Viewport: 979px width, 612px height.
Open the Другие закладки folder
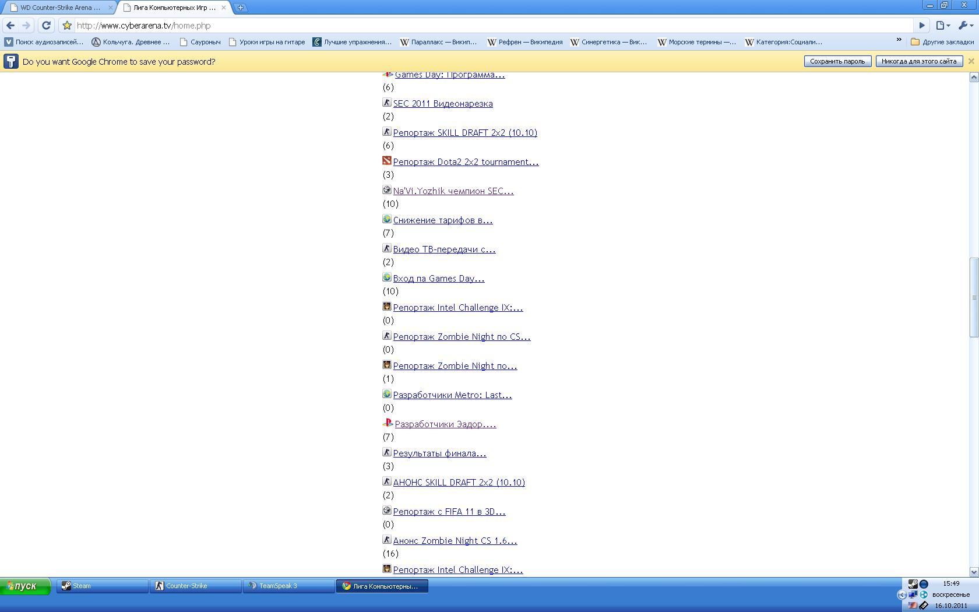pos(942,42)
